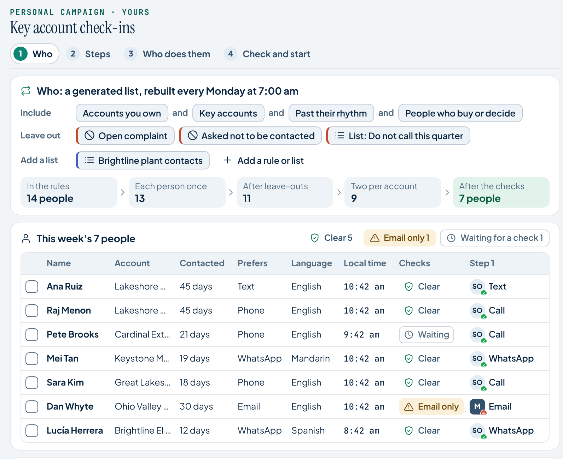Go to step 2 Steps
Image resolution: width=563 pixels, height=459 pixels.
click(x=88, y=54)
